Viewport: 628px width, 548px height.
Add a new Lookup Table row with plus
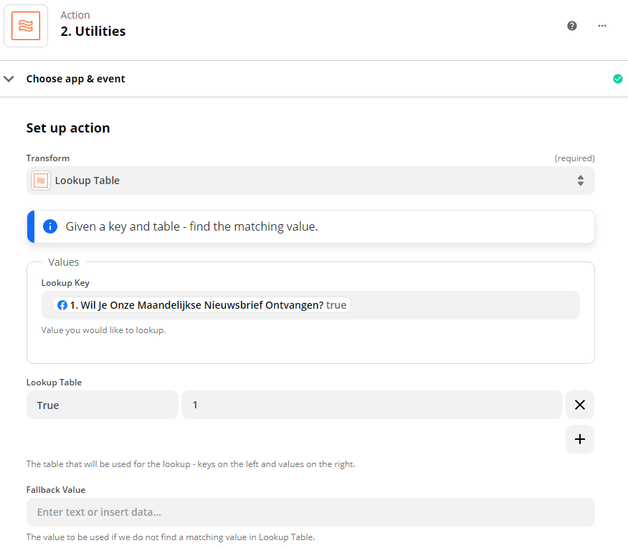[x=579, y=439]
